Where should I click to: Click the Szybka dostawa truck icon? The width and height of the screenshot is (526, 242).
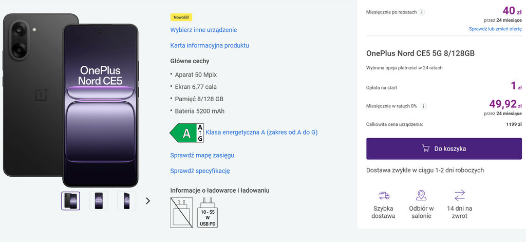point(383,195)
